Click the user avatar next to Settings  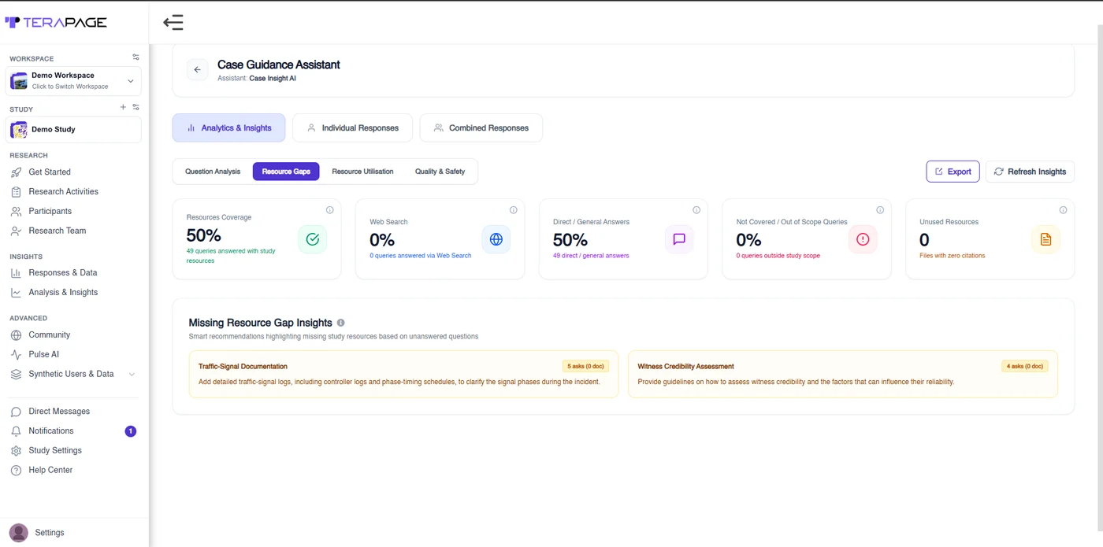[19, 533]
